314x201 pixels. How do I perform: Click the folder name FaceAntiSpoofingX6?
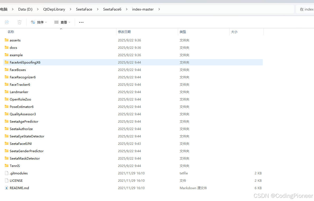pos(25,63)
